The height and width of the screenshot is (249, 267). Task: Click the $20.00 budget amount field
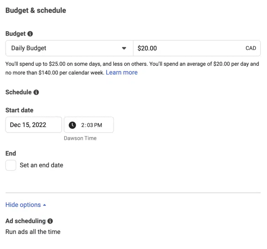pos(188,48)
